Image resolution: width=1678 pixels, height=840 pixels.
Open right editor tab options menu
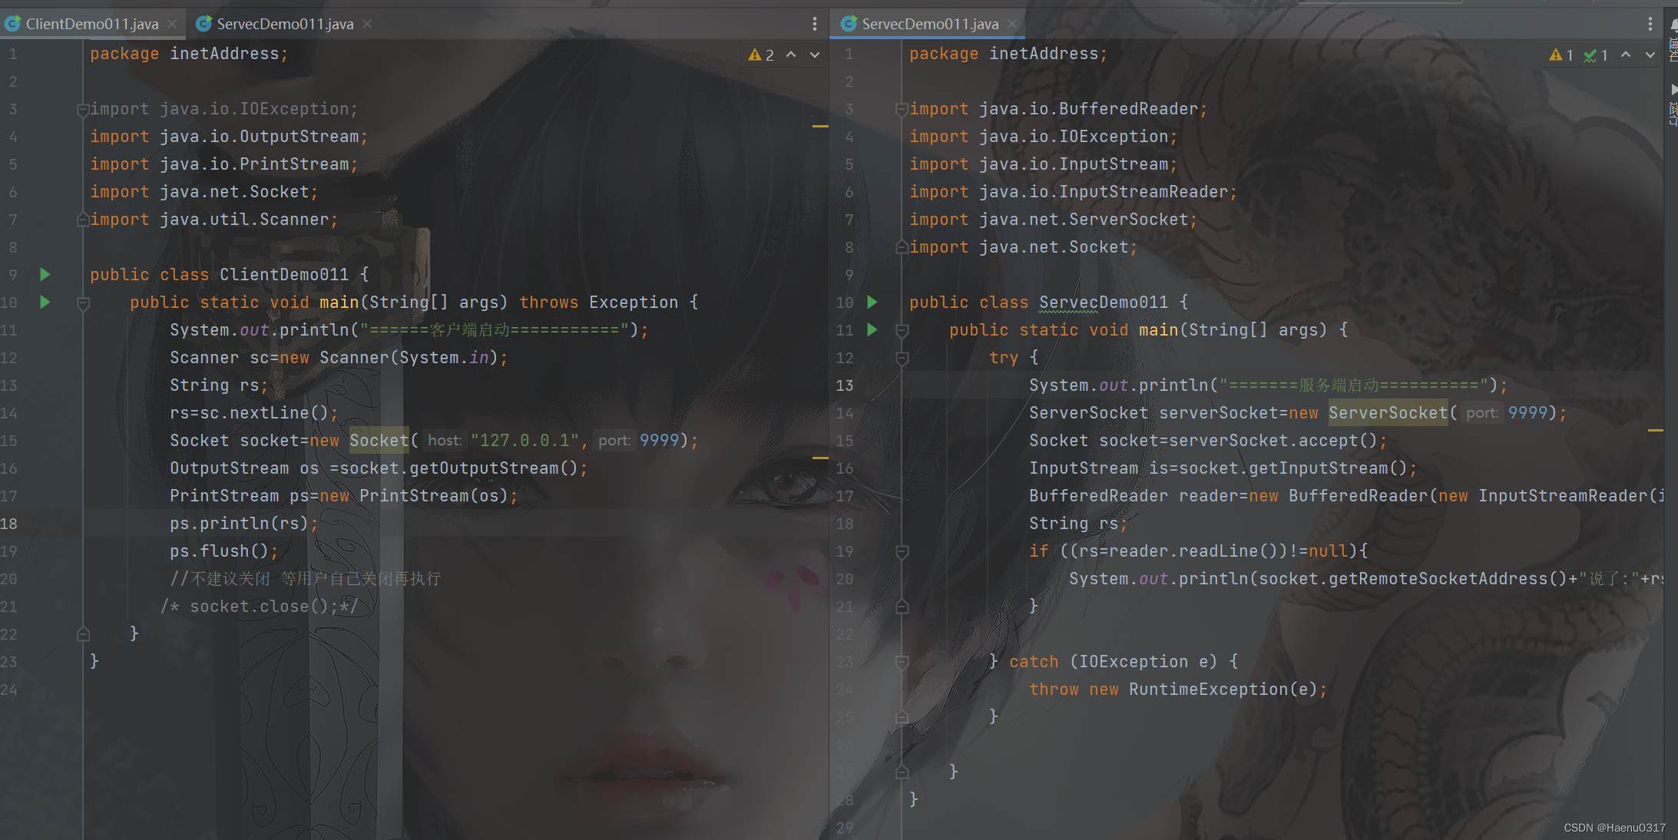click(1650, 24)
